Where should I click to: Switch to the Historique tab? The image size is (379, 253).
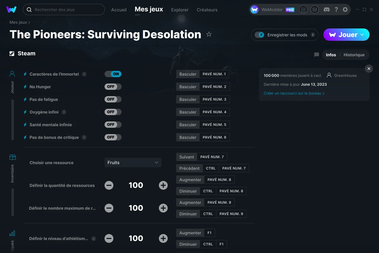click(x=354, y=55)
